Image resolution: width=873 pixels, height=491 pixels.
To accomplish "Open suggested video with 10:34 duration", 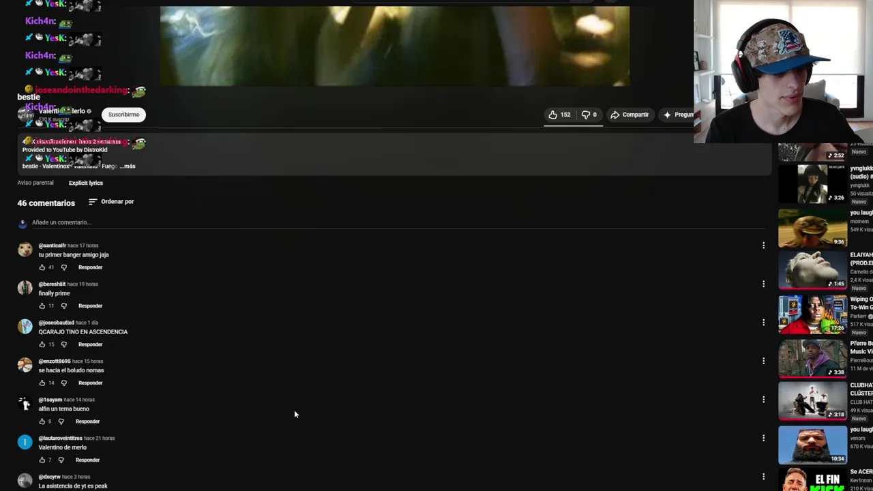I will pos(812,445).
